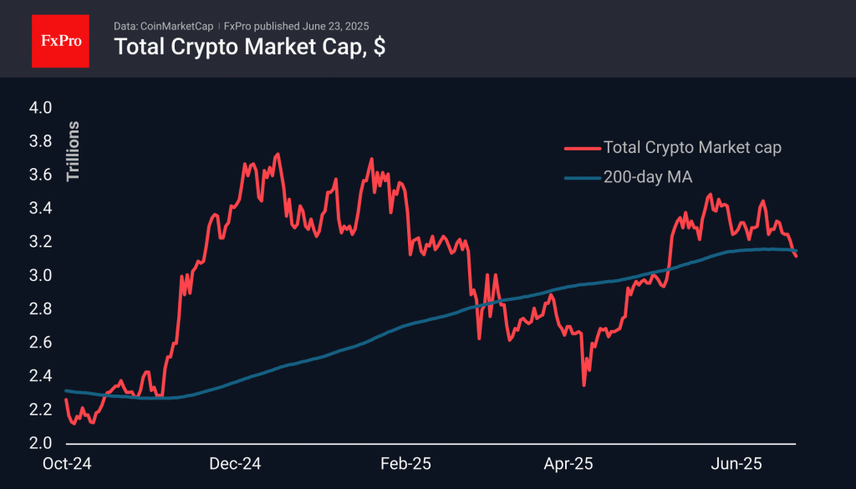Click the Feb-25 x-axis label
Viewport: 856px width, 489px height.
click(407, 462)
